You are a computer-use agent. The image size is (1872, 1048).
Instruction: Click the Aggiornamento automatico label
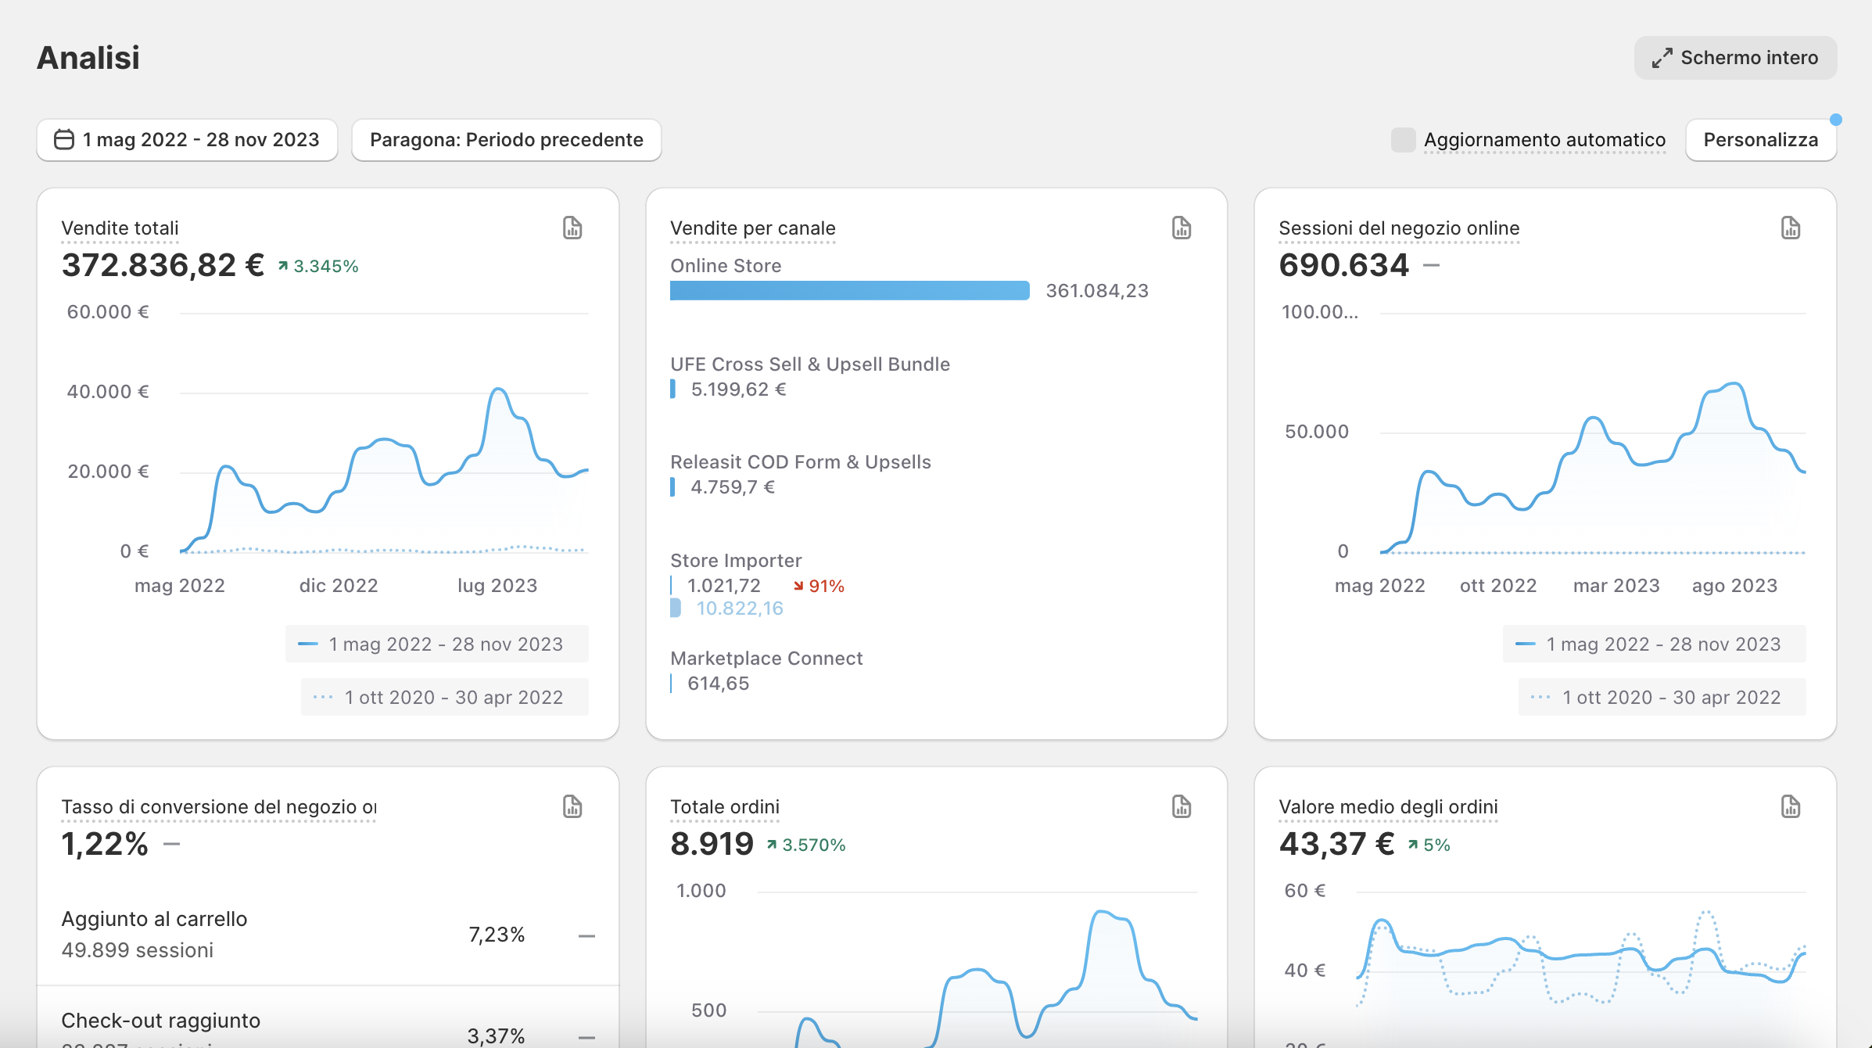[1544, 140]
